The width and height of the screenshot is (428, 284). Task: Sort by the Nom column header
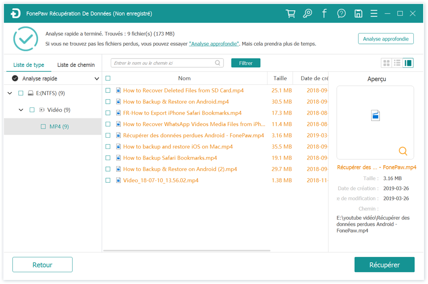click(184, 78)
